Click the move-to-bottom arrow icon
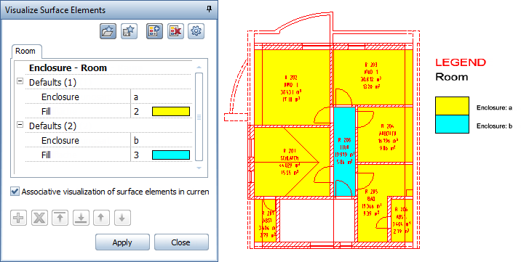 (81, 218)
